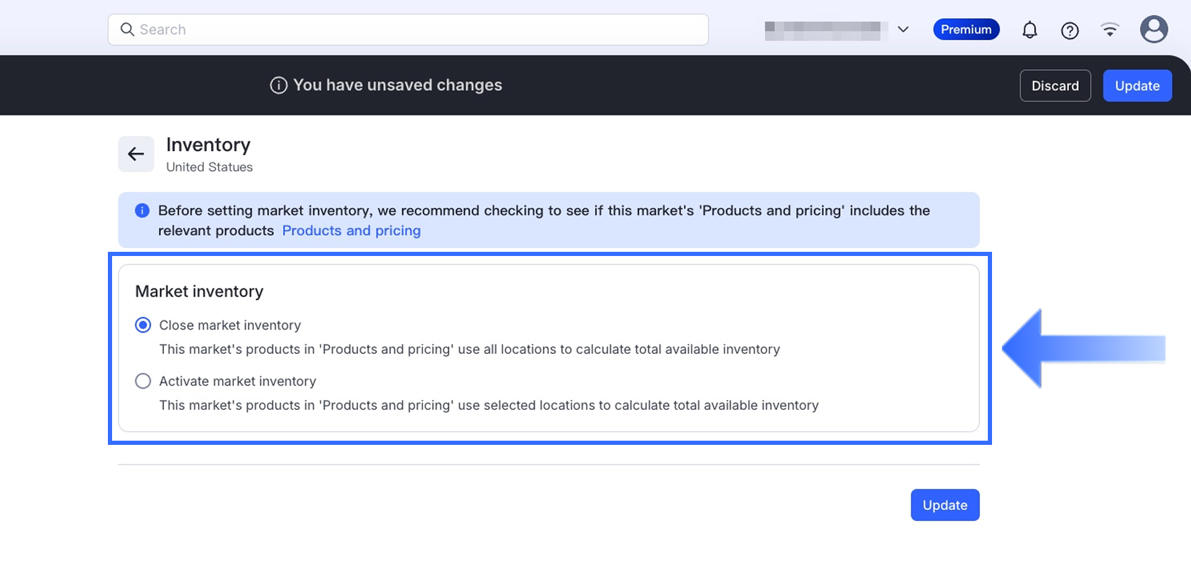Open the Products and pricing link
Image resolution: width=1191 pixels, height=561 pixels.
(351, 231)
